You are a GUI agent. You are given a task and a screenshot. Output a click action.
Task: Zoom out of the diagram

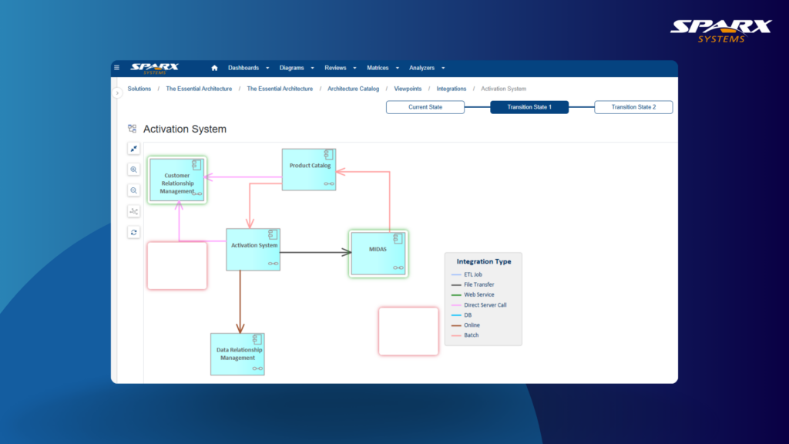pos(134,190)
